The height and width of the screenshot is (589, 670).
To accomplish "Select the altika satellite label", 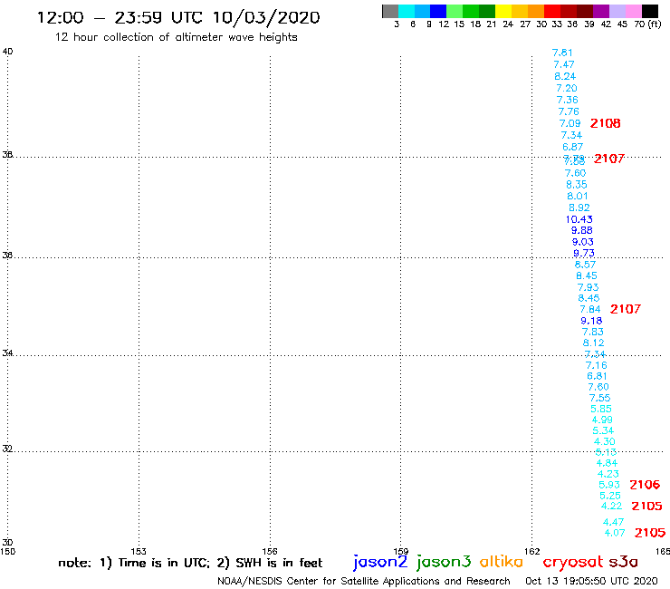I will click(x=502, y=561).
